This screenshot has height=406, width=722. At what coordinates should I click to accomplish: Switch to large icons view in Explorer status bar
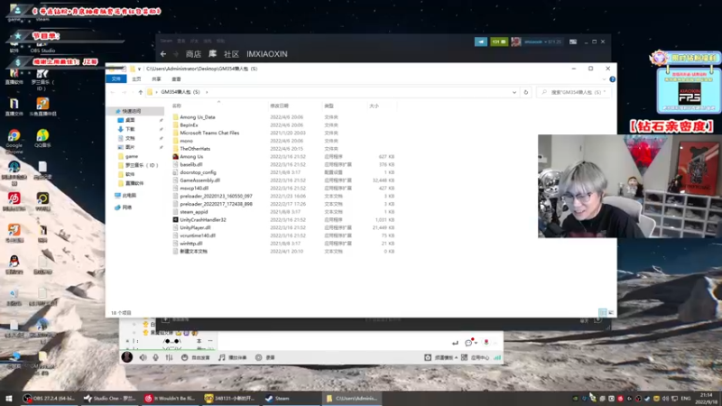611,312
